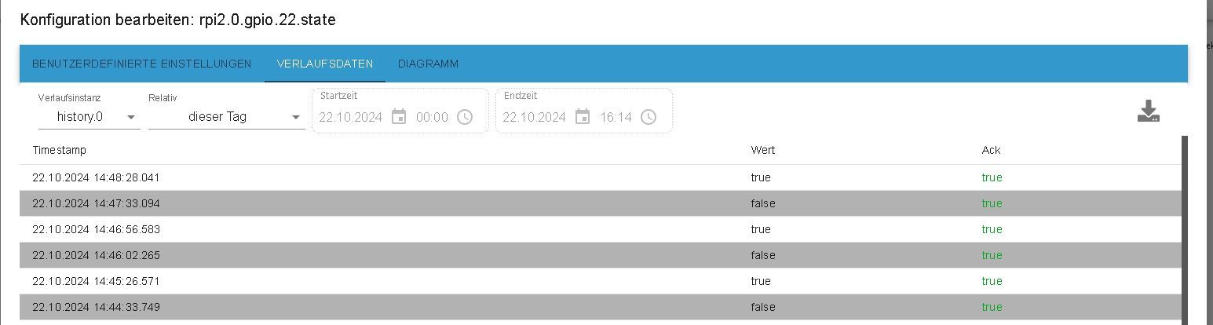Viewport: 1213px width, 325px height.
Task: Click the Startzeit date field 22.10.2024
Action: tap(350, 117)
